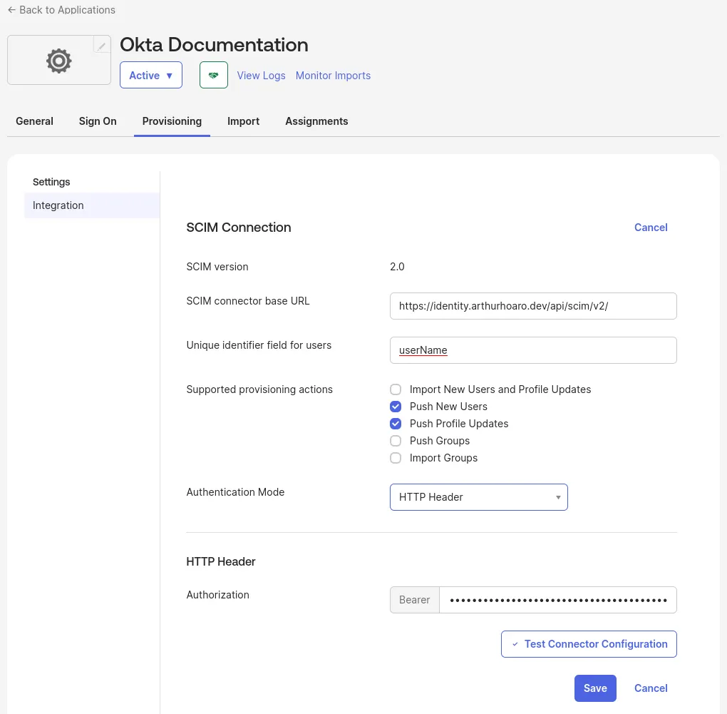This screenshot has width=727, height=714.
Task: Click the SCIM connector base URL field
Action: [533, 306]
